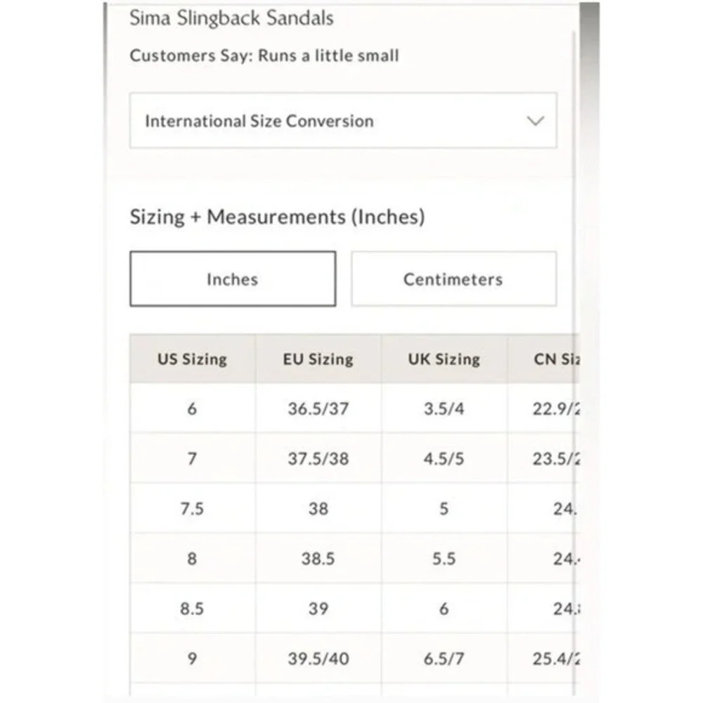This screenshot has width=703, height=703.
Task: Select US size 7.5 cell
Action: [x=193, y=508]
